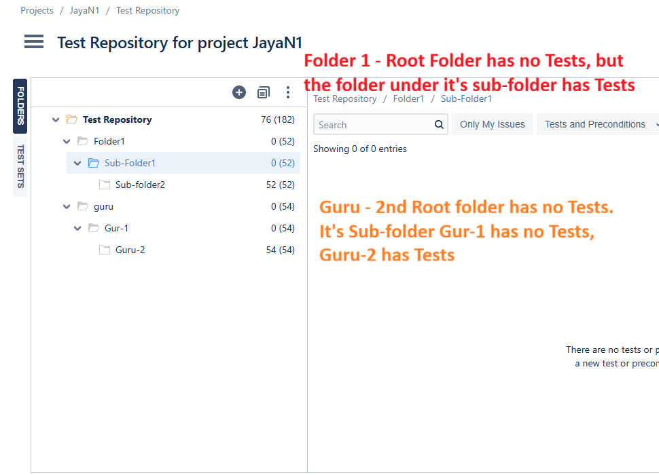
Task: Click the add folder plus icon
Action: click(239, 92)
